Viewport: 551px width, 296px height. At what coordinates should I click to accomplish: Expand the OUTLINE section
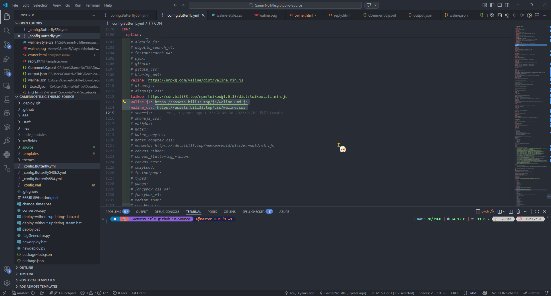pyautogui.click(x=26, y=268)
